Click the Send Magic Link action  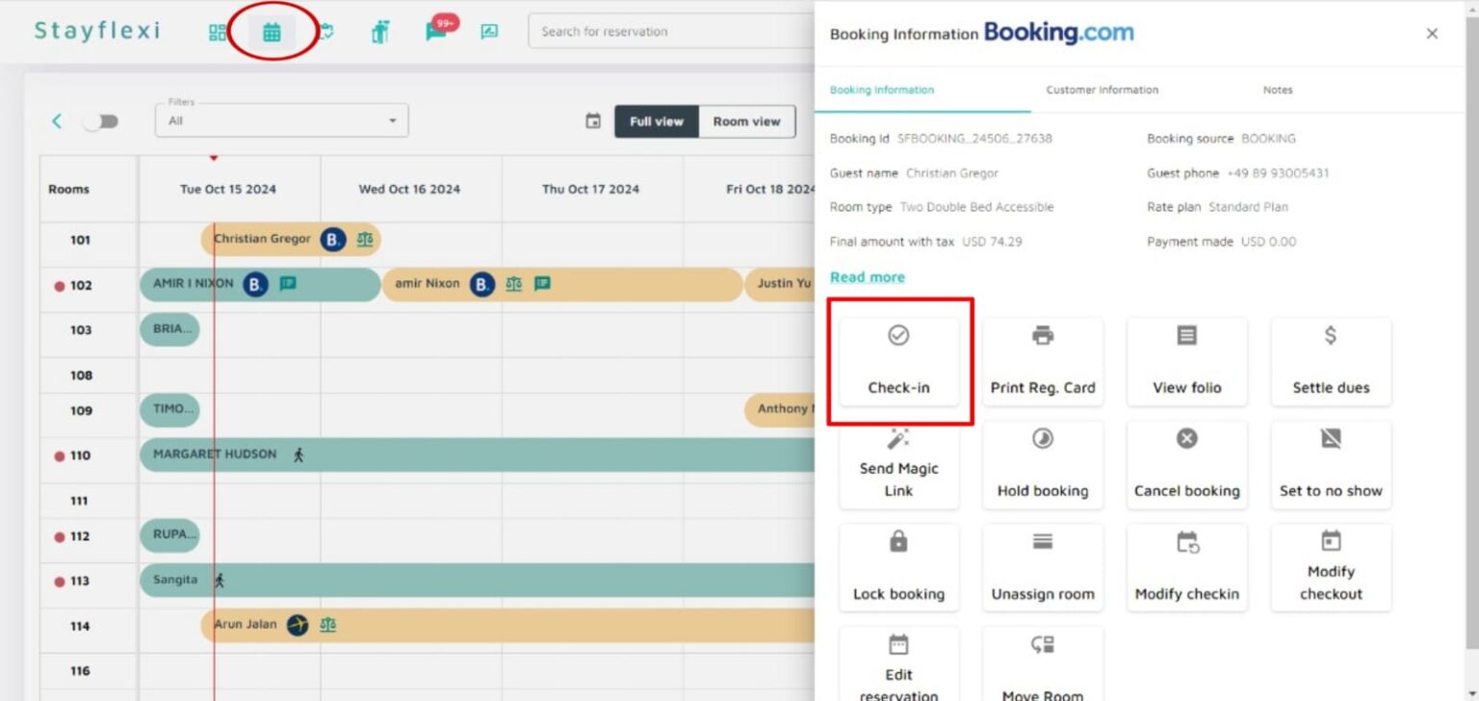click(x=898, y=464)
